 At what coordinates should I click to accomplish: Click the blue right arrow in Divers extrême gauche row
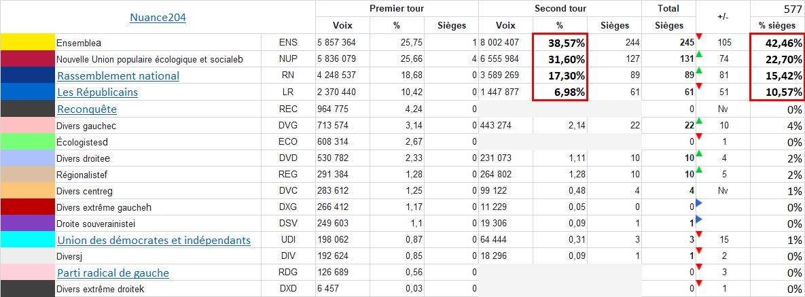[700, 203]
